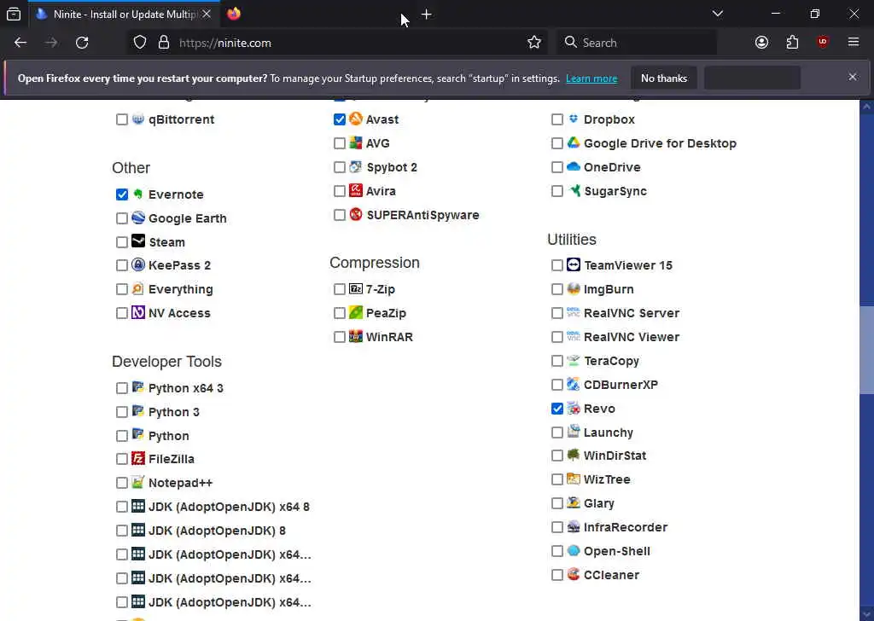
Task: Click the Evernote elephant icon
Action: (138, 194)
